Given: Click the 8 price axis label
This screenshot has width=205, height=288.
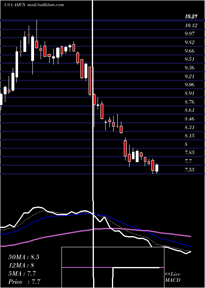Looking at the screenshot, I should coord(186,144).
